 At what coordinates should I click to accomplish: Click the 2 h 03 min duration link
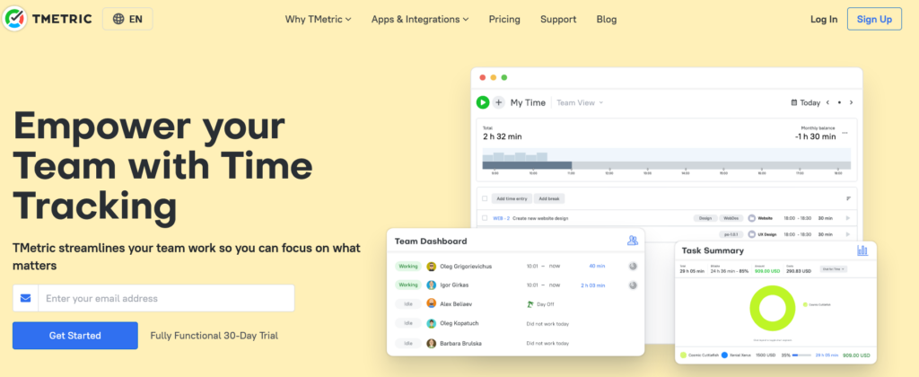click(x=593, y=285)
